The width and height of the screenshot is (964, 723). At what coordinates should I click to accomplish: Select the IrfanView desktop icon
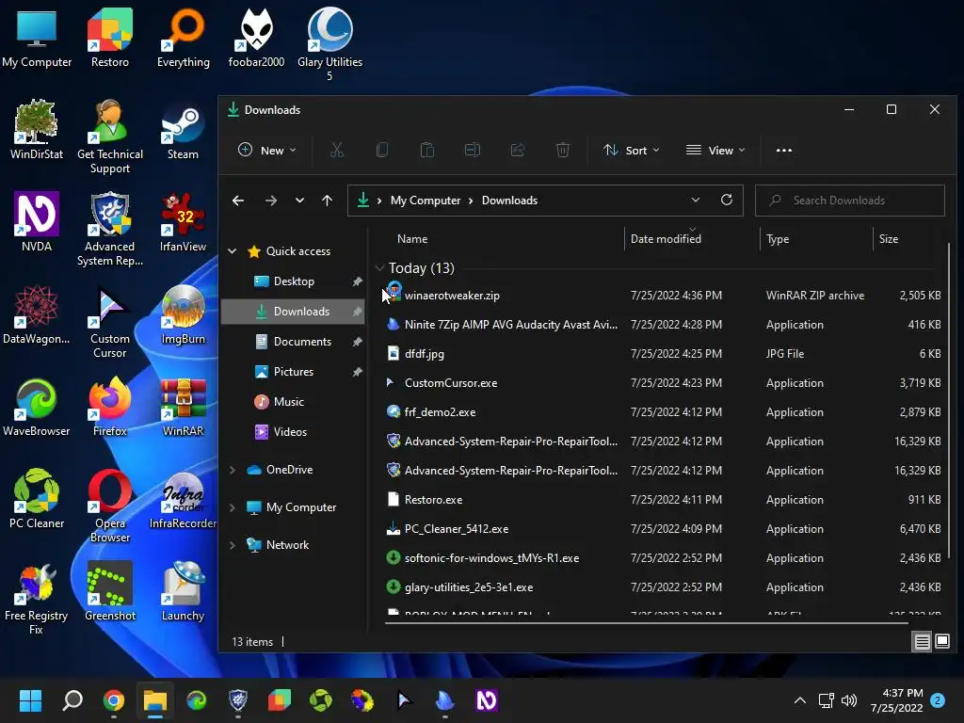point(183,222)
